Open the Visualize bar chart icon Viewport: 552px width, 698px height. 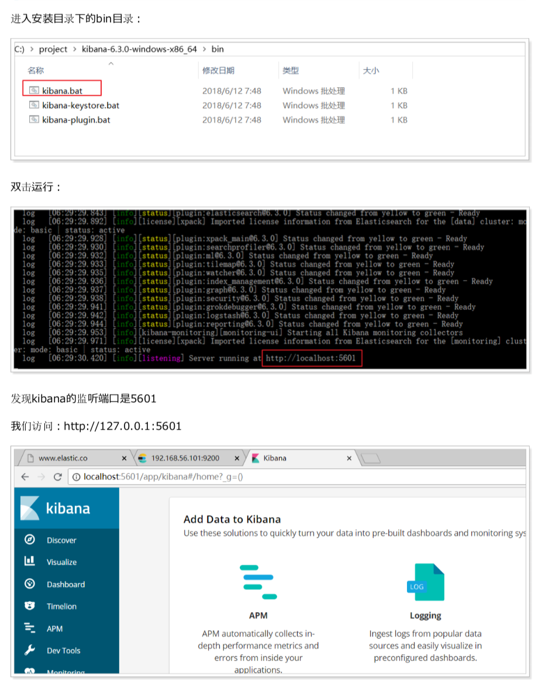click(x=29, y=561)
